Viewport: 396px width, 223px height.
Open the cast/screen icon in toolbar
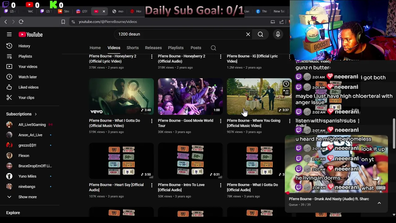pyautogui.click(x=273, y=22)
